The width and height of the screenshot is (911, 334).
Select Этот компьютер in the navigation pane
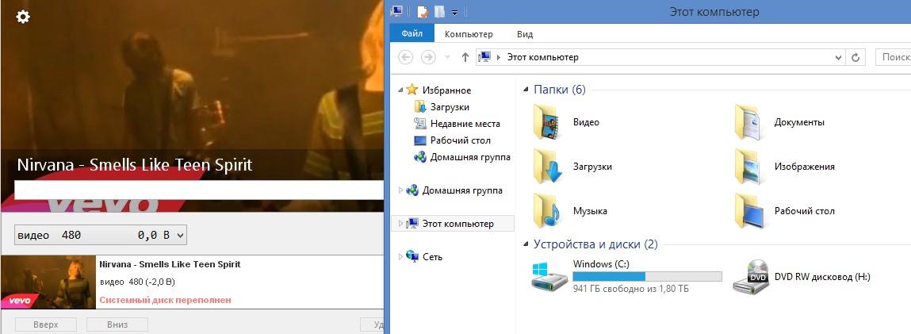coord(457,224)
